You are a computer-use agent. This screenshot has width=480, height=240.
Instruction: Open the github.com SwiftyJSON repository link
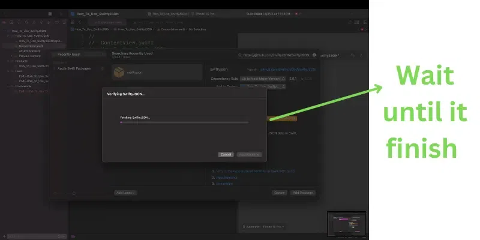point(288,70)
